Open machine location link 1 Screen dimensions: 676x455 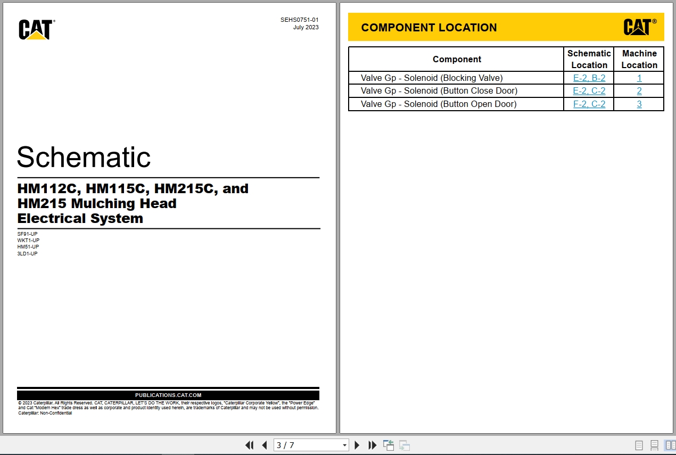coord(639,78)
